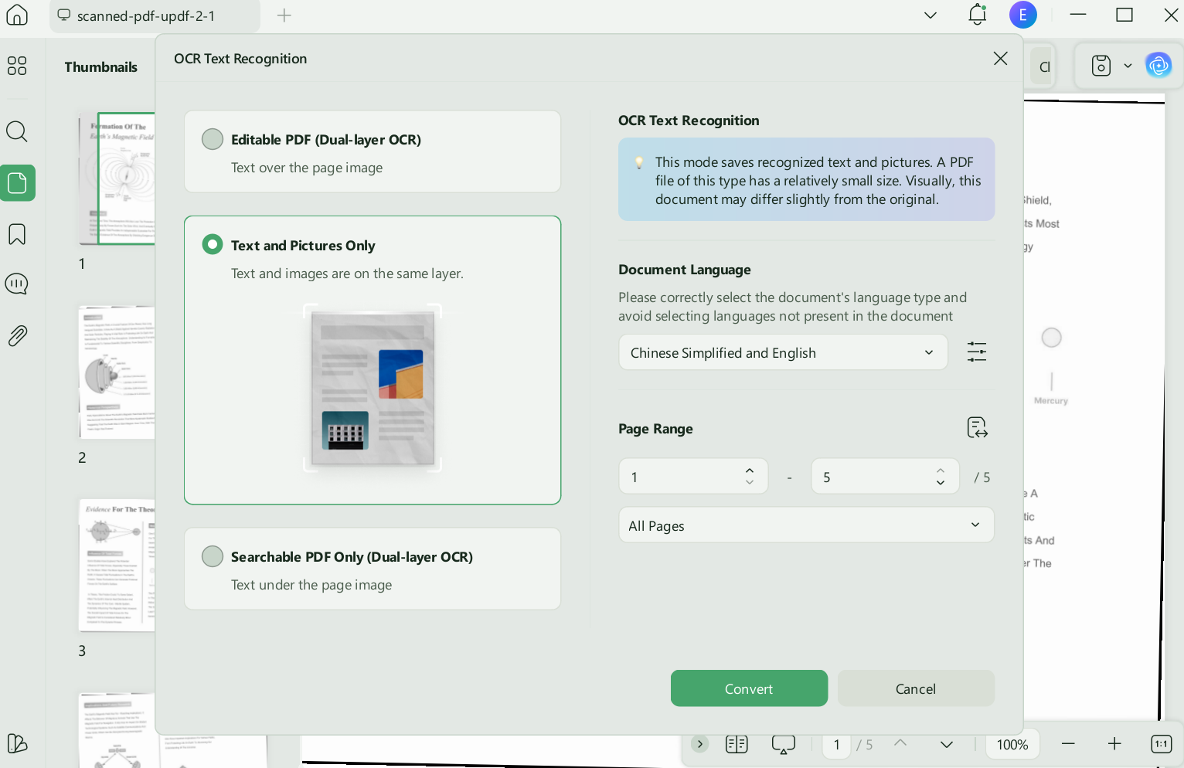This screenshot has height=768, width=1184.
Task: Expand the bottom toolbar arrow
Action: (699, 744)
